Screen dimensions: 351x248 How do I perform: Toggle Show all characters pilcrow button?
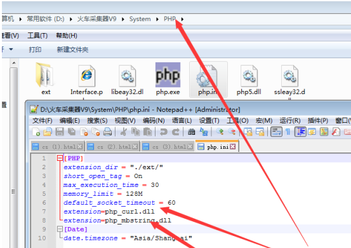click(288, 132)
